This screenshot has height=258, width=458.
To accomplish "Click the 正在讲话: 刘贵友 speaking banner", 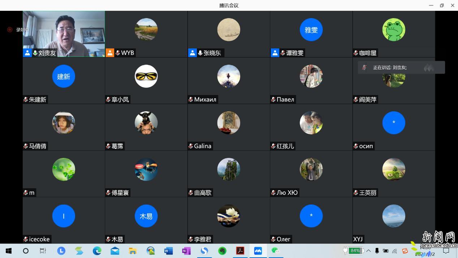I will coord(401,68).
